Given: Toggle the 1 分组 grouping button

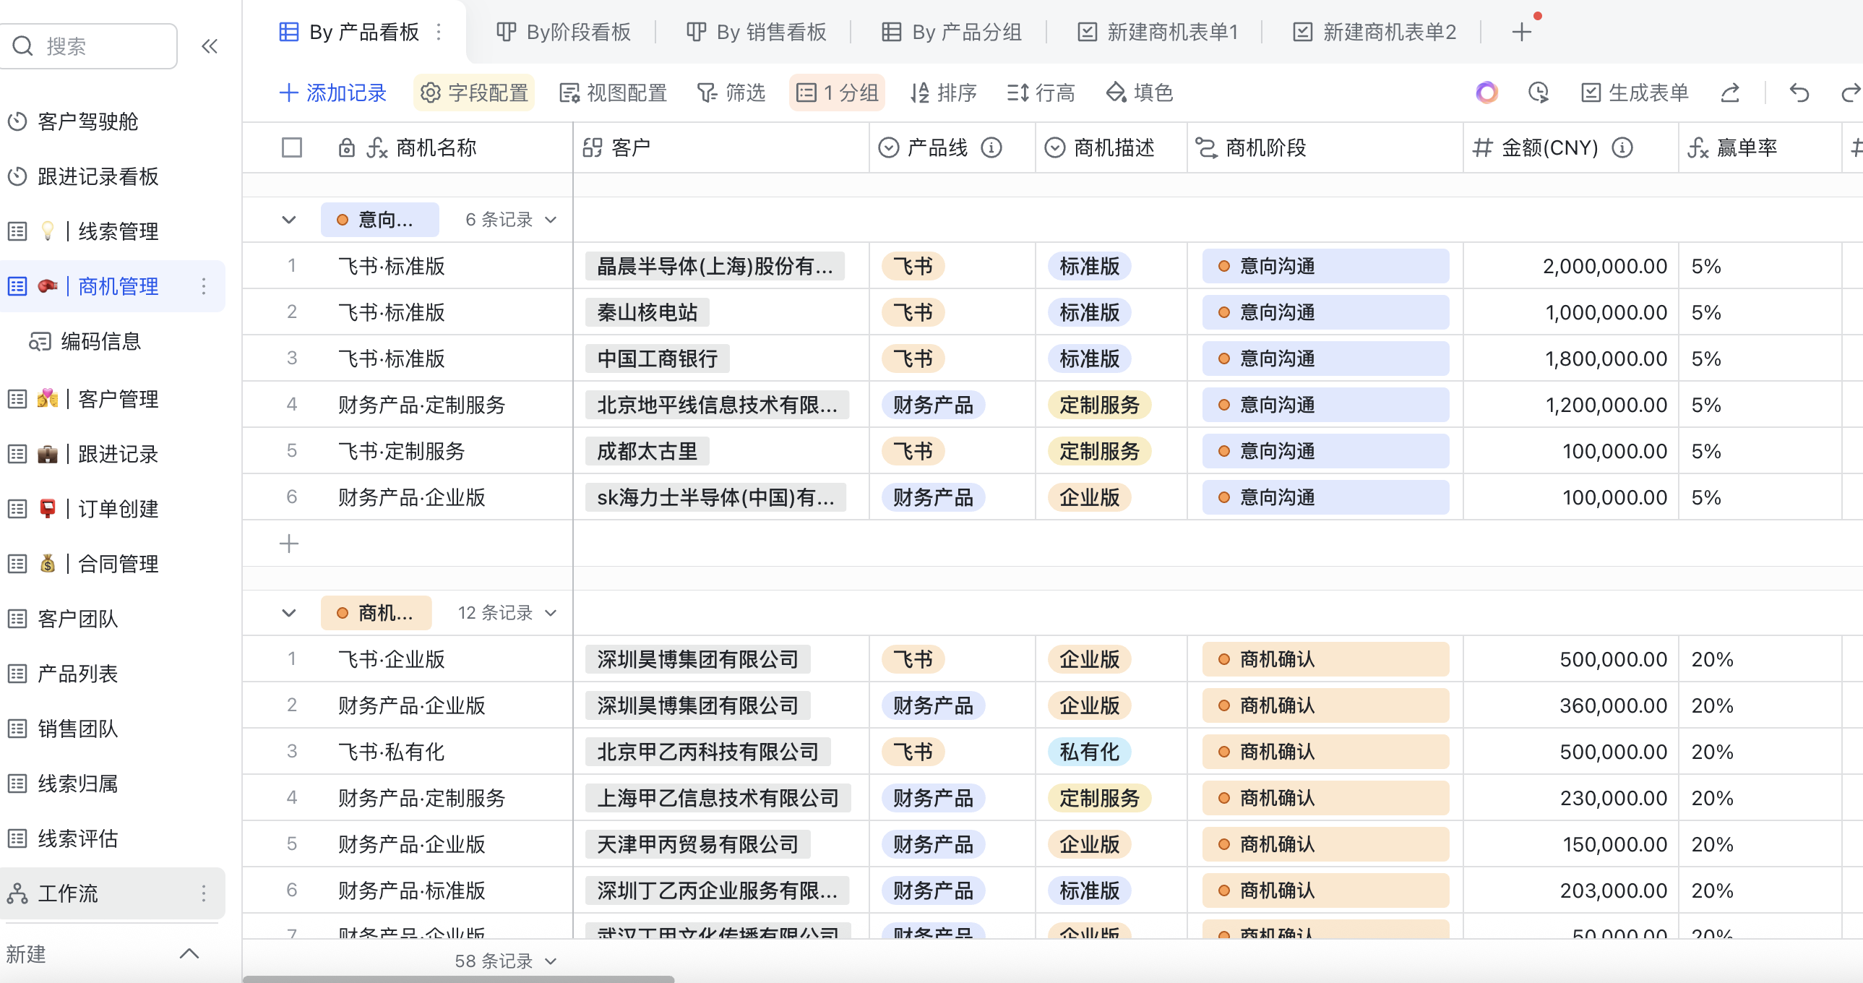Looking at the screenshot, I should point(837,93).
